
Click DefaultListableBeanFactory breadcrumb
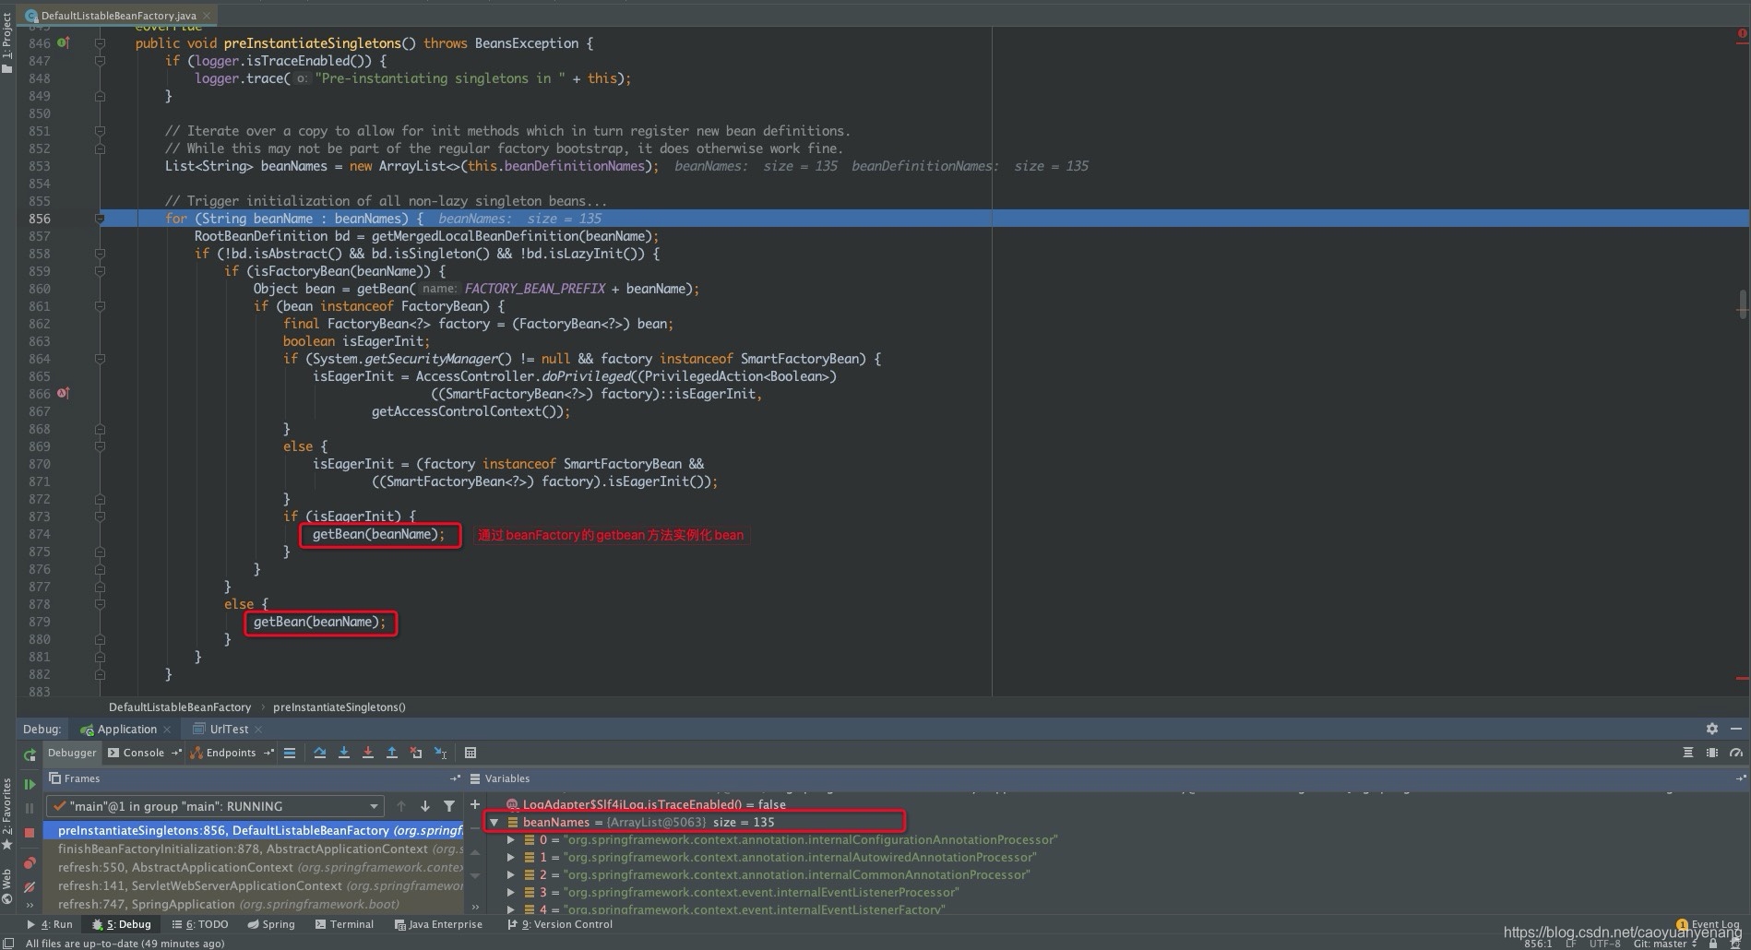coord(180,707)
